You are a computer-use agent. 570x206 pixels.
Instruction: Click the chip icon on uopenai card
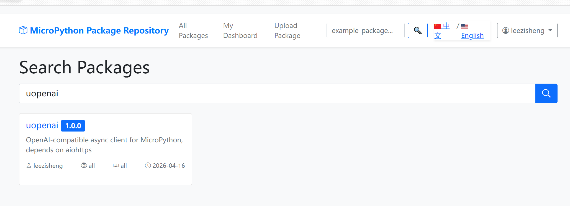click(84, 166)
